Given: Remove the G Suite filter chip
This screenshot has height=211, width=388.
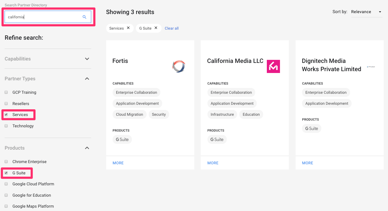Looking at the screenshot, I should 156,28.
